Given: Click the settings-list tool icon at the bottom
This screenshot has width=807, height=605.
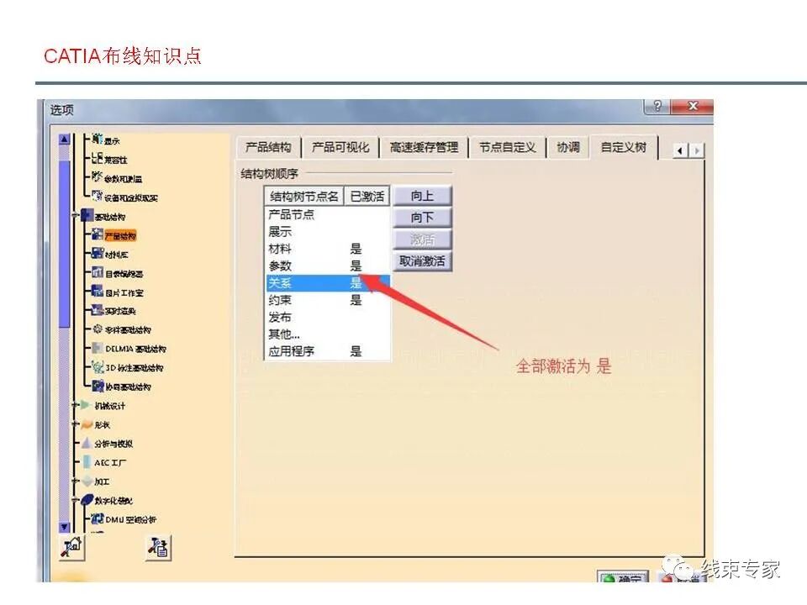Looking at the screenshot, I should coord(158,547).
